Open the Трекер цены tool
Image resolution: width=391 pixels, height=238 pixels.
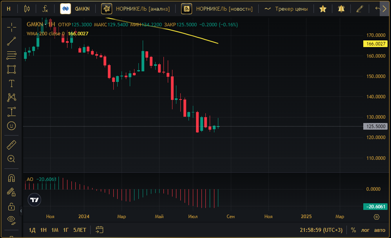tap(286, 9)
